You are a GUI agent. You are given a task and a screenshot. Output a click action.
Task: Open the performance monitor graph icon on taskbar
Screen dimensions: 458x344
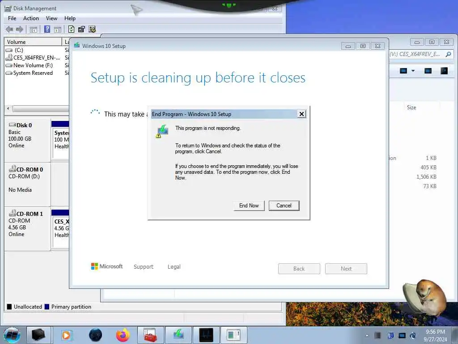pos(206,335)
